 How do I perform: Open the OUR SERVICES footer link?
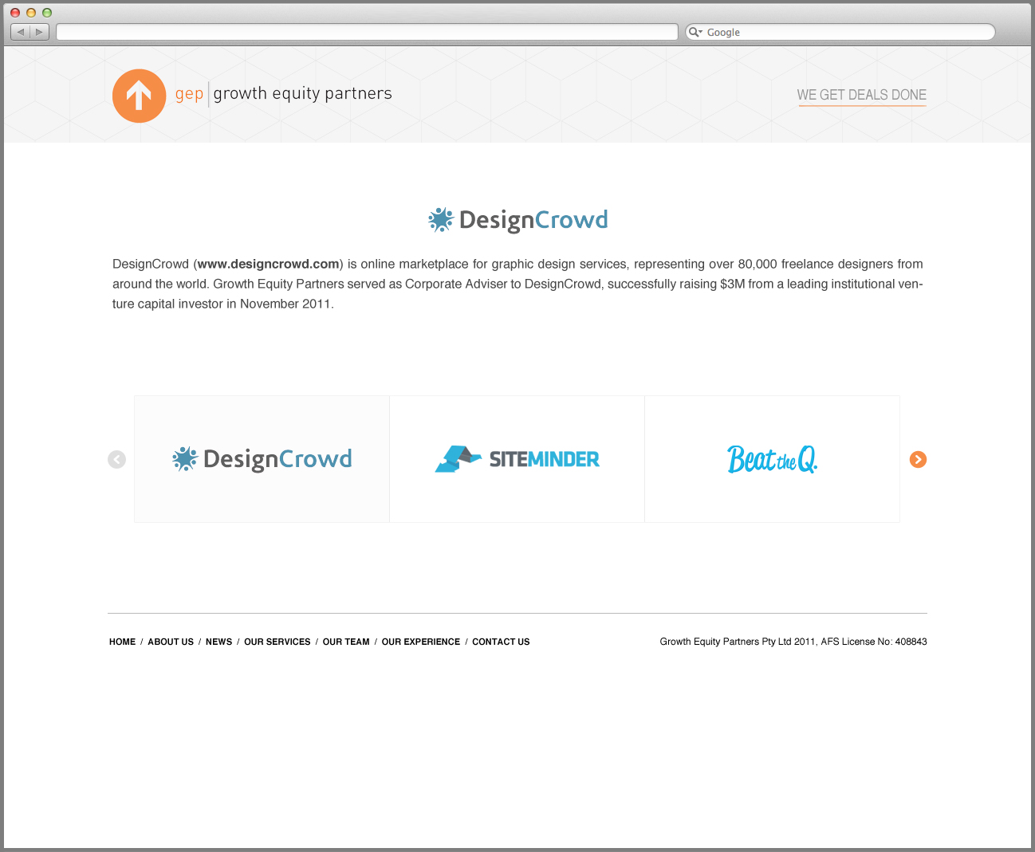pyautogui.click(x=277, y=642)
